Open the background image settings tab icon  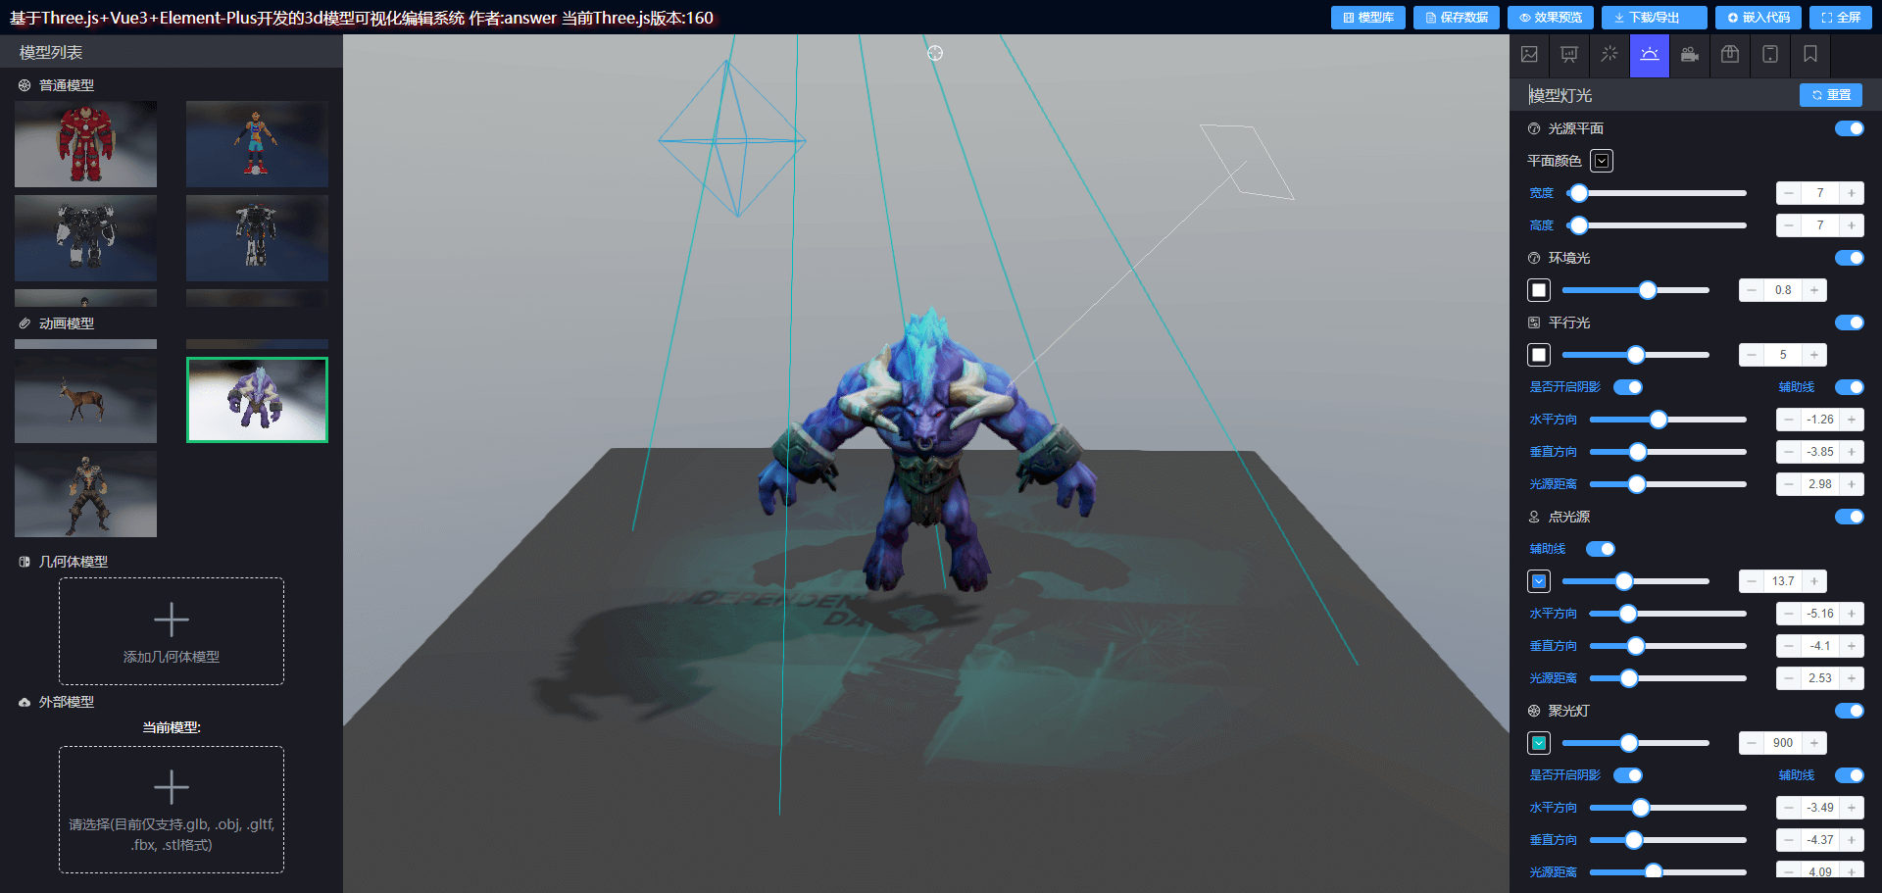click(x=1529, y=55)
